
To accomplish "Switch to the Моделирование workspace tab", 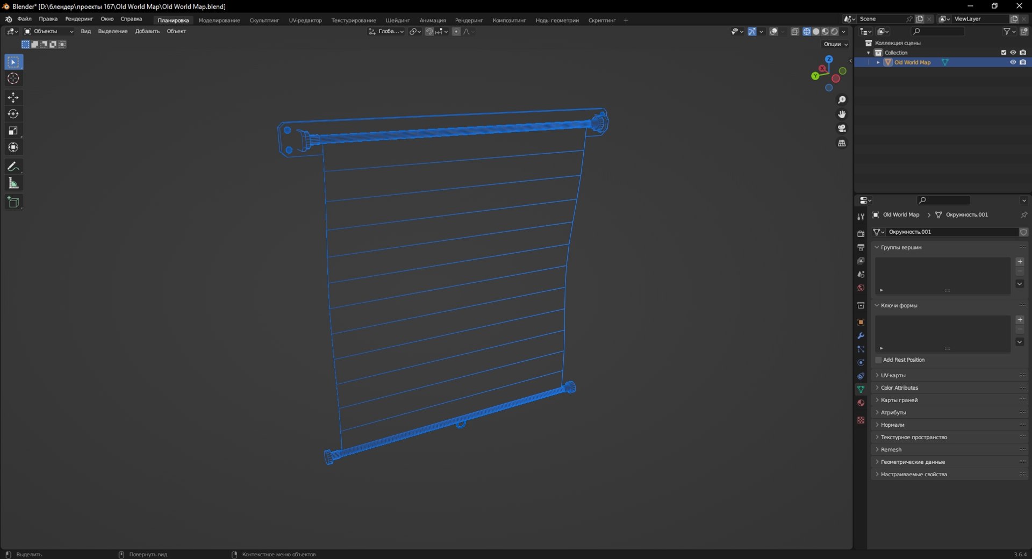I will [x=219, y=20].
